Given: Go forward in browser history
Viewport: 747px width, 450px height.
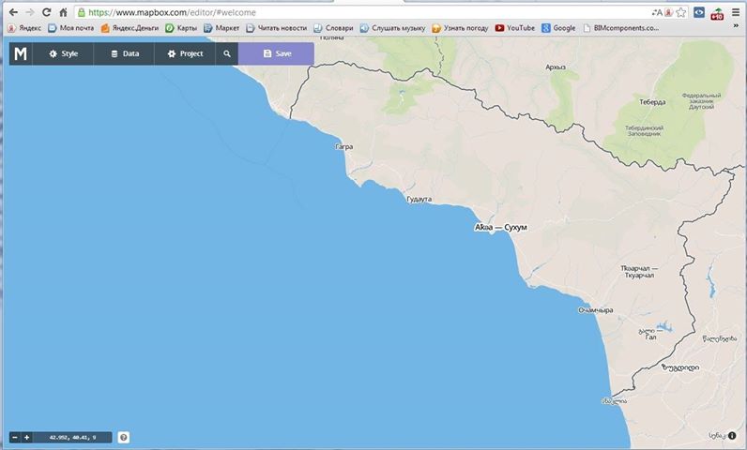Looking at the screenshot, I should click(x=29, y=12).
